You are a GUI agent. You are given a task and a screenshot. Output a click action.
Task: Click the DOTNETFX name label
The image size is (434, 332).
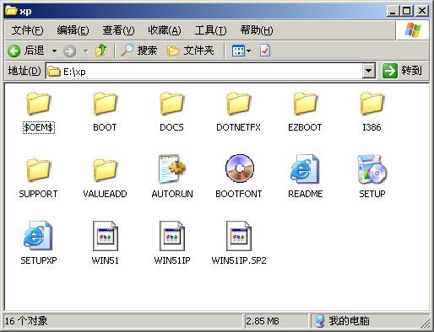point(238,127)
